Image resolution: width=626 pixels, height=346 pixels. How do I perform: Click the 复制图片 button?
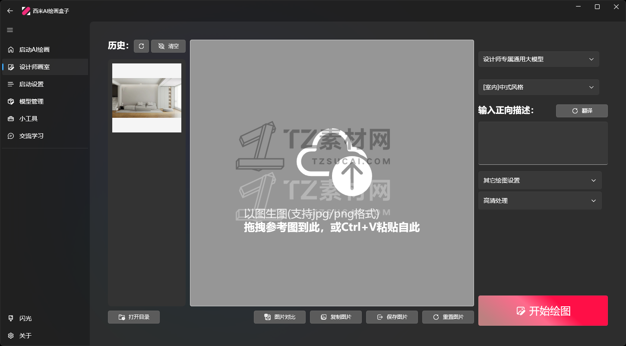336,317
